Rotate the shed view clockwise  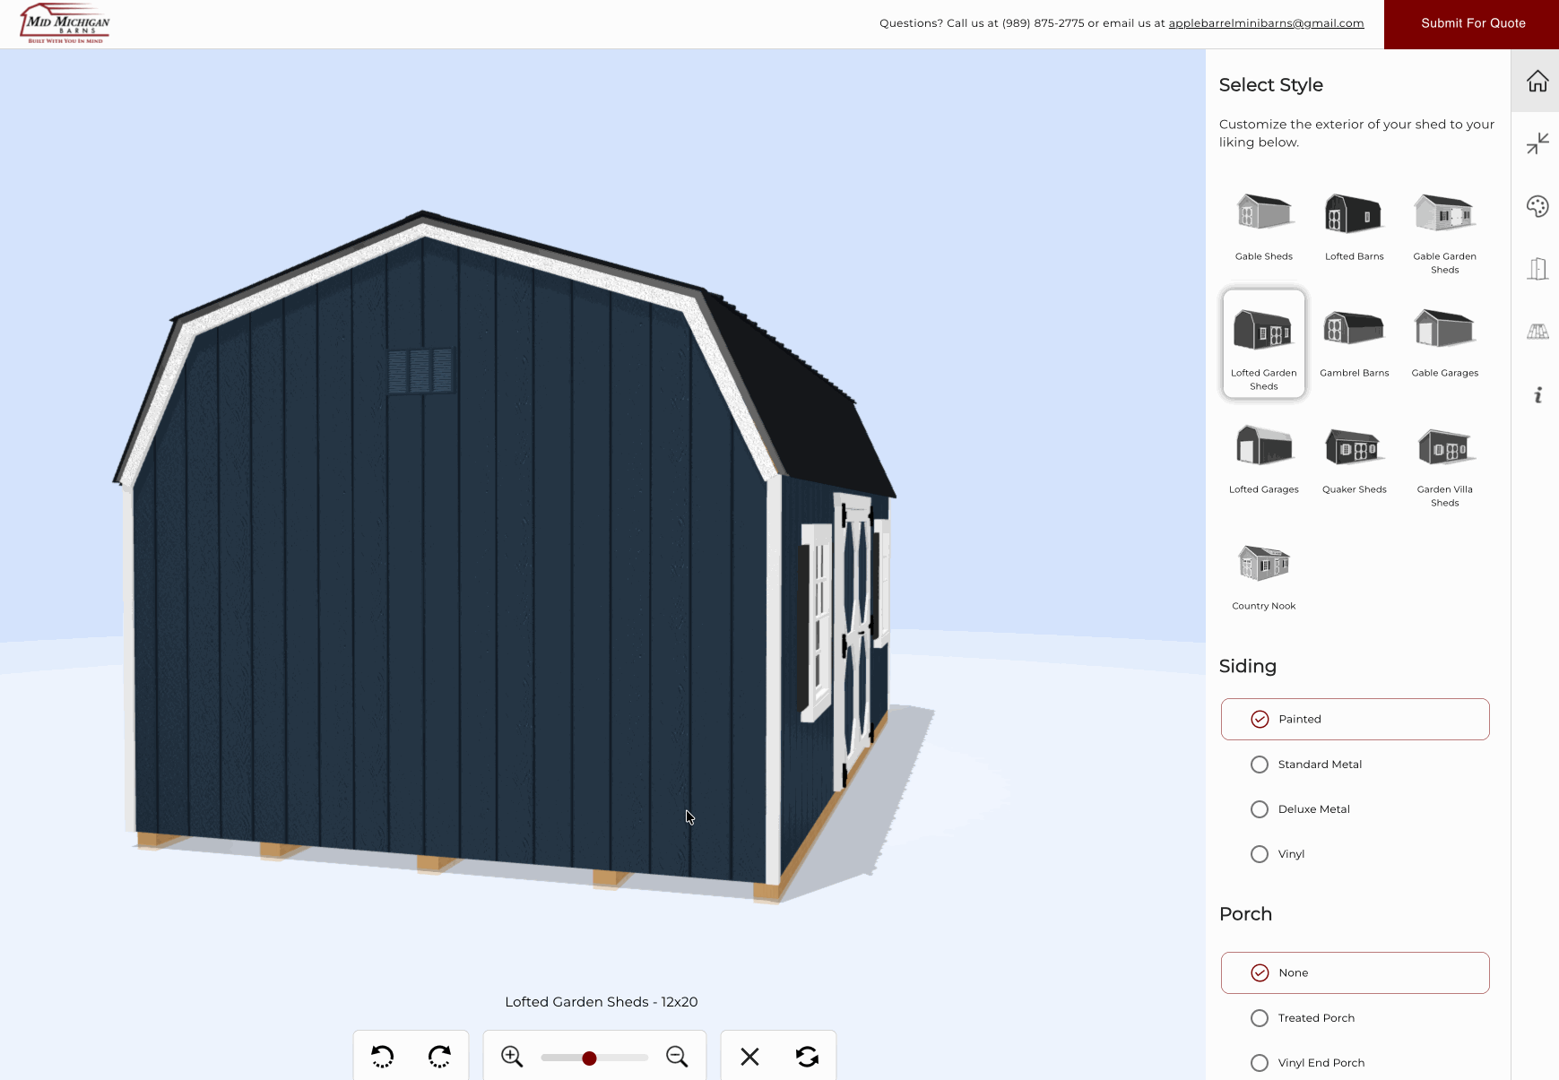pos(439,1057)
